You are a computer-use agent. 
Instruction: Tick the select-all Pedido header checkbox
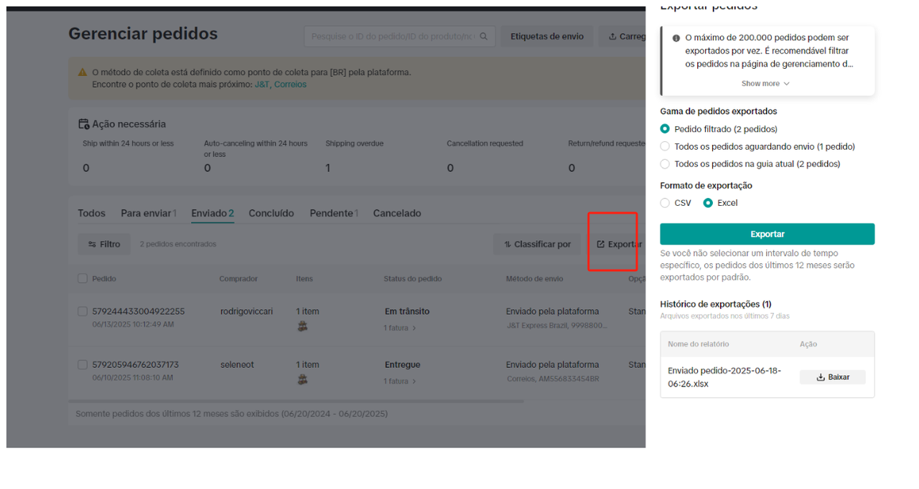pyautogui.click(x=83, y=278)
